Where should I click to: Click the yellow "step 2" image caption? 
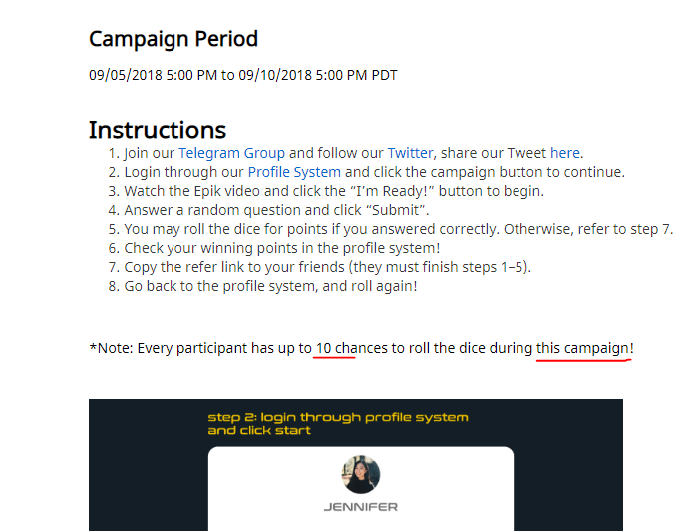point(337,423)
